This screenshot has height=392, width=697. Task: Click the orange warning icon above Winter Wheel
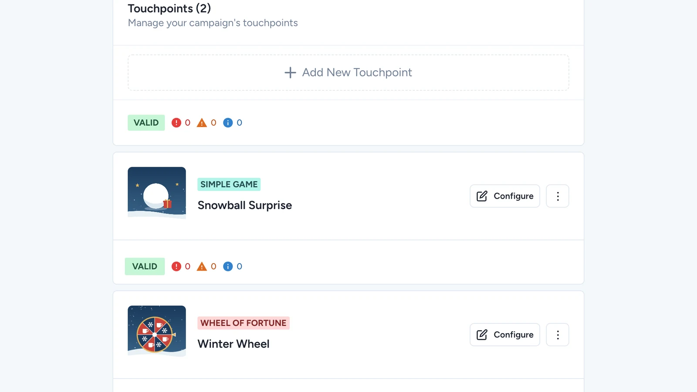click(x=202, y=267)
